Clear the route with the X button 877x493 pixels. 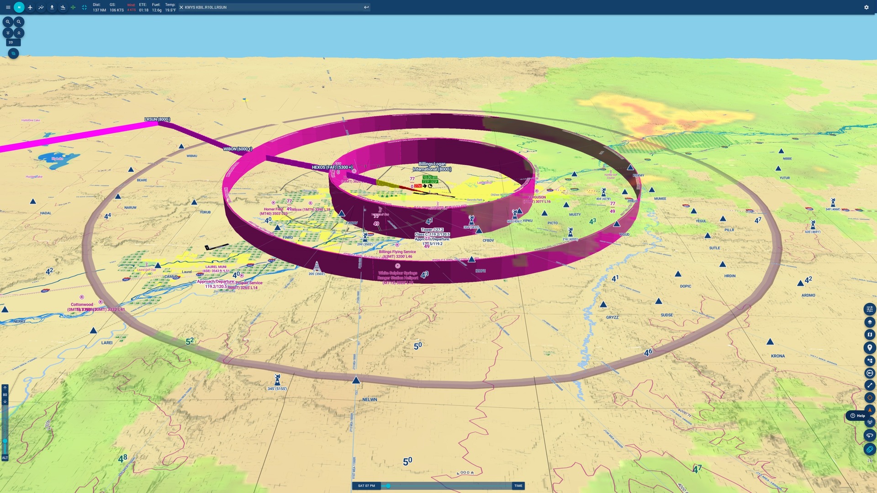click(x=181, y=7)
